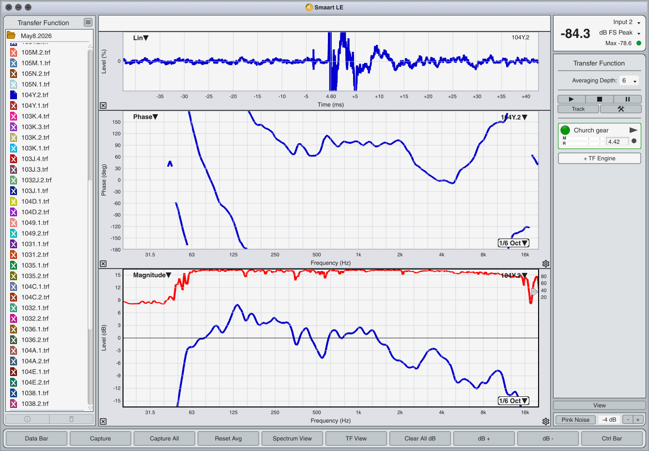Open the Input 2 source dropdown
Viewport: 649px width, 451px height.
point(627,22)
